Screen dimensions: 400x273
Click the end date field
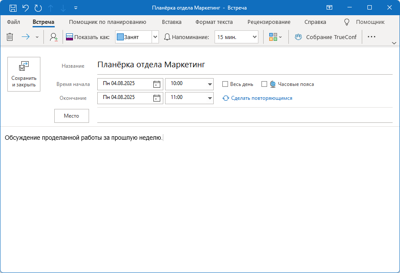click(x=125, y=98)
